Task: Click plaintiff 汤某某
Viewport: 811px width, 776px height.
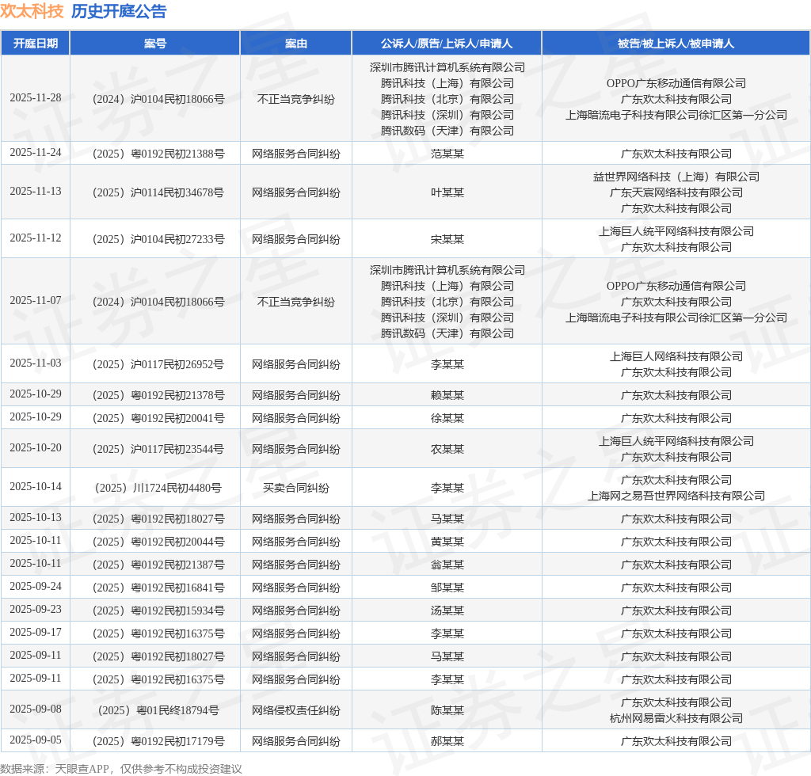Action: click(x=447, y=611)
